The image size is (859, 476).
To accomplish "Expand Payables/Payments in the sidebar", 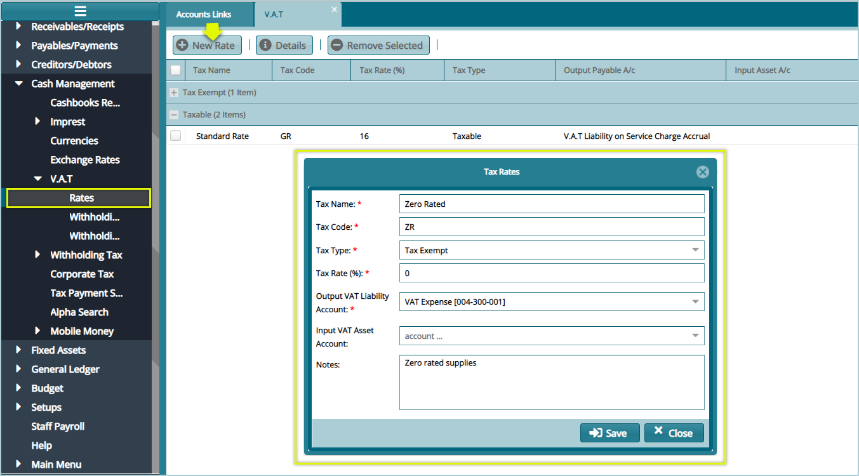I will pos(18,46).
